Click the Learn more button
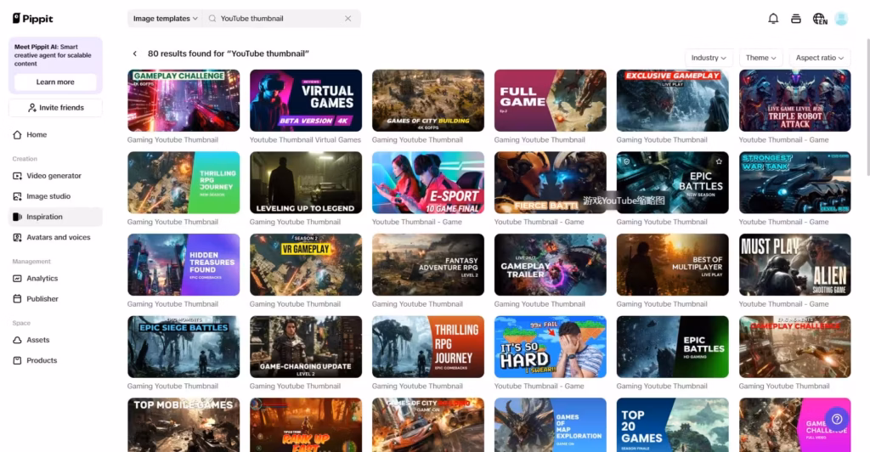This screenshot has width=870, height=452. (55, 82)
